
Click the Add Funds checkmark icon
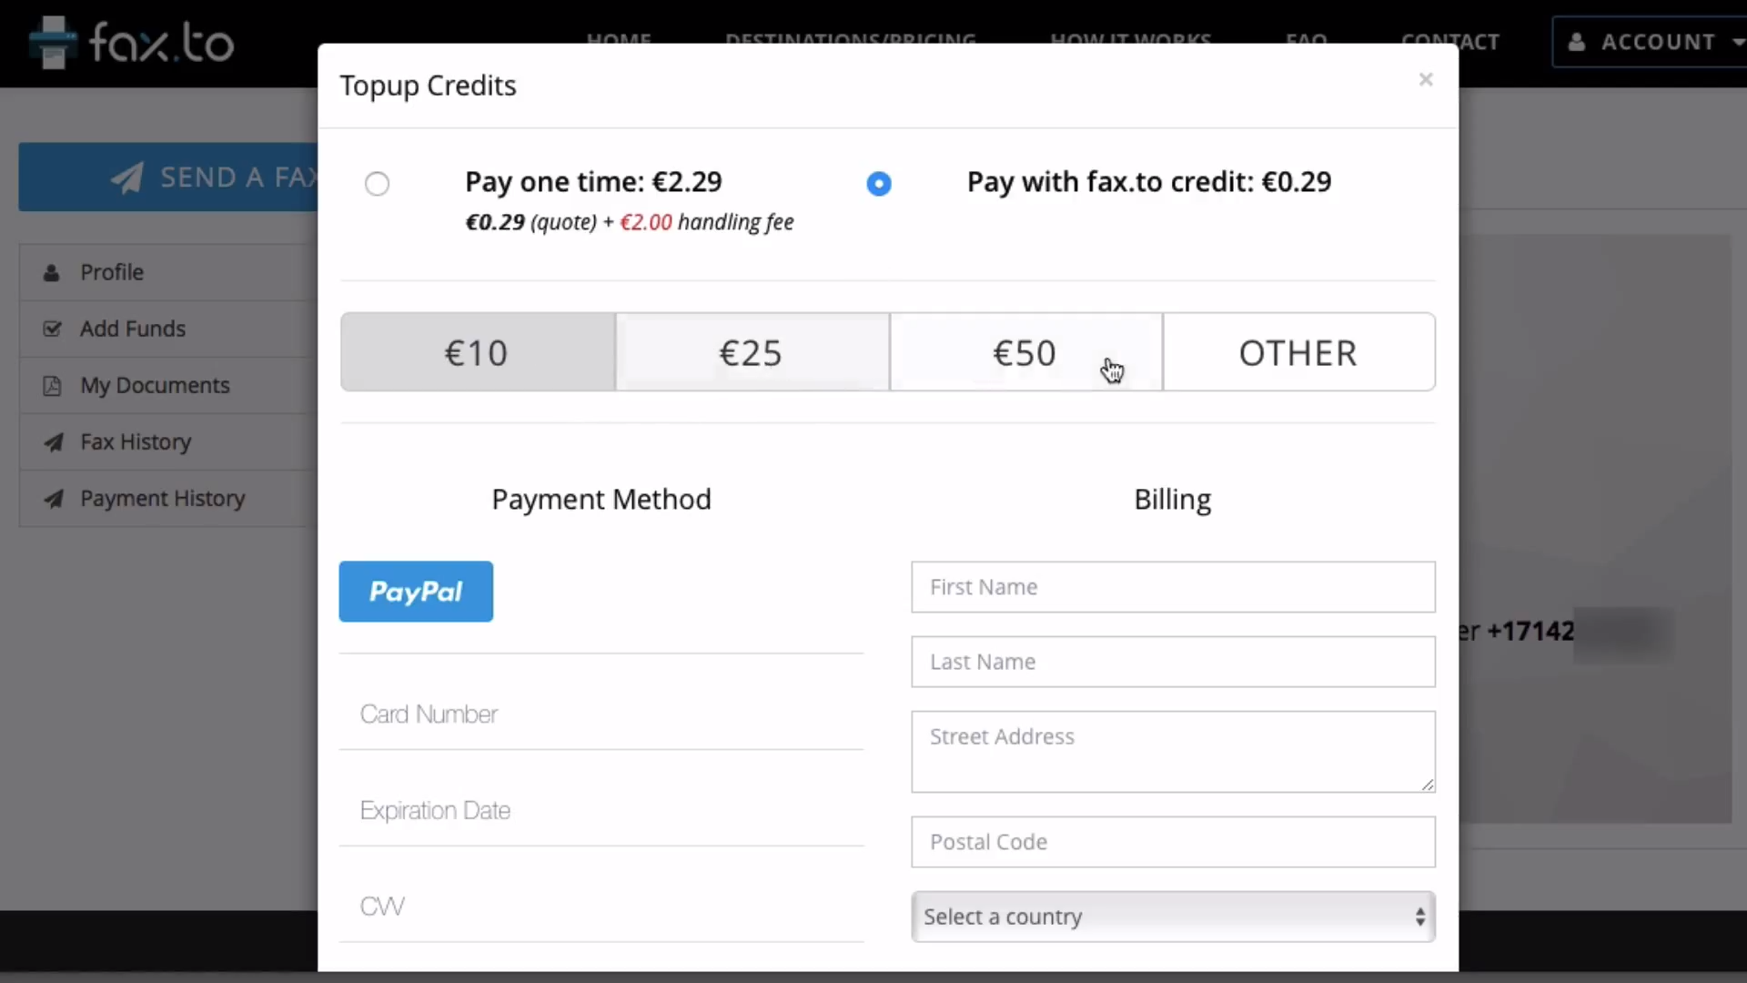(52, 329)
